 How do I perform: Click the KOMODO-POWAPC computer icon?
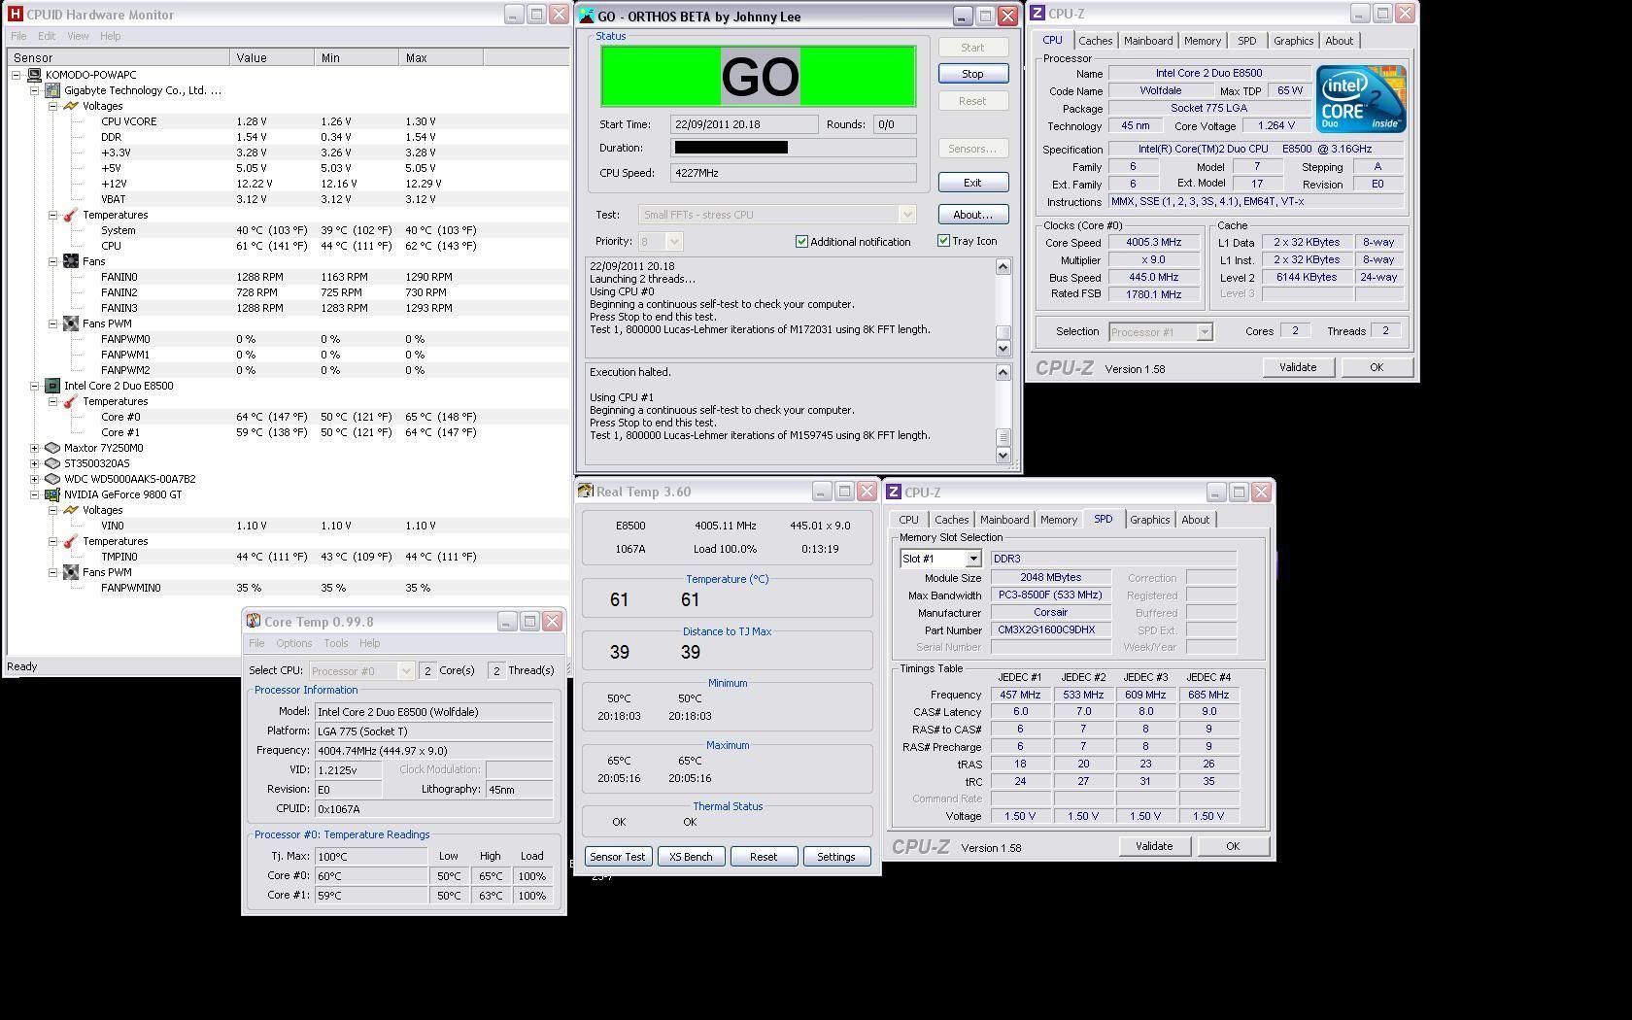pyautogui.click(x=34, y=75)
